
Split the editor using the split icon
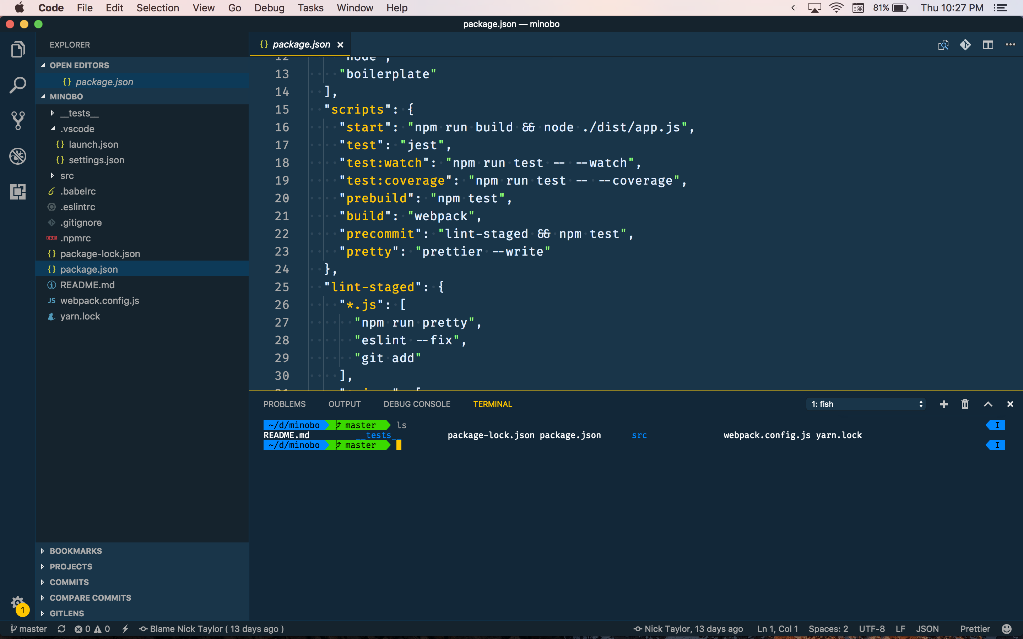tap(988, 44)
